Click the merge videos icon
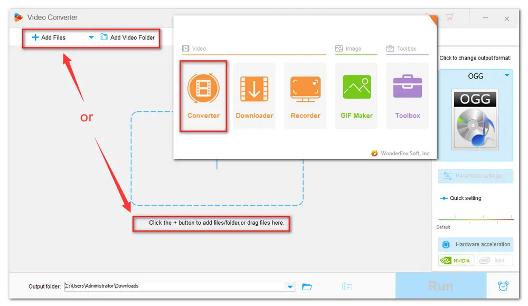 tap(347, 286)
